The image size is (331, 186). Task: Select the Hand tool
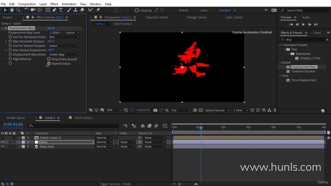pos(12,10)
